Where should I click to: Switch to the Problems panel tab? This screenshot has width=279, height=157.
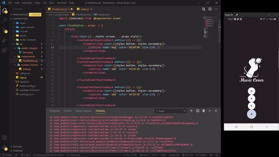click(54, 111)
